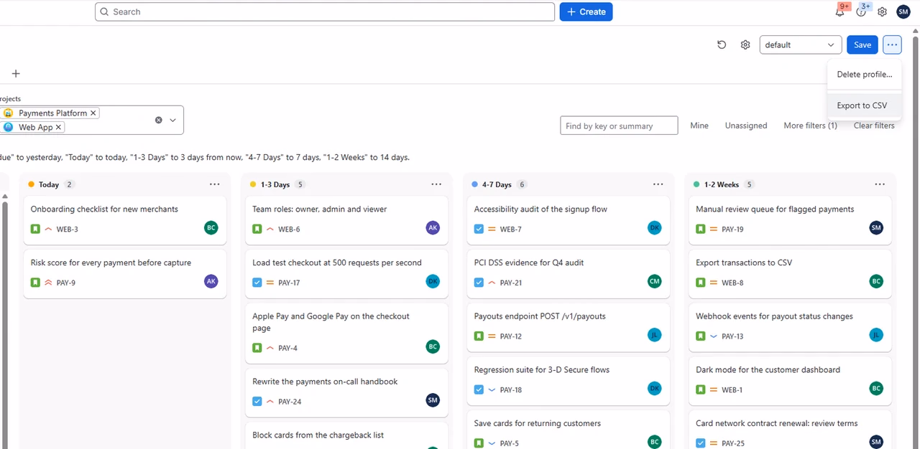Open card PCI DSS evidence for Q4 audit
This screenshot has width=920, height=449.
click(569, 273)
